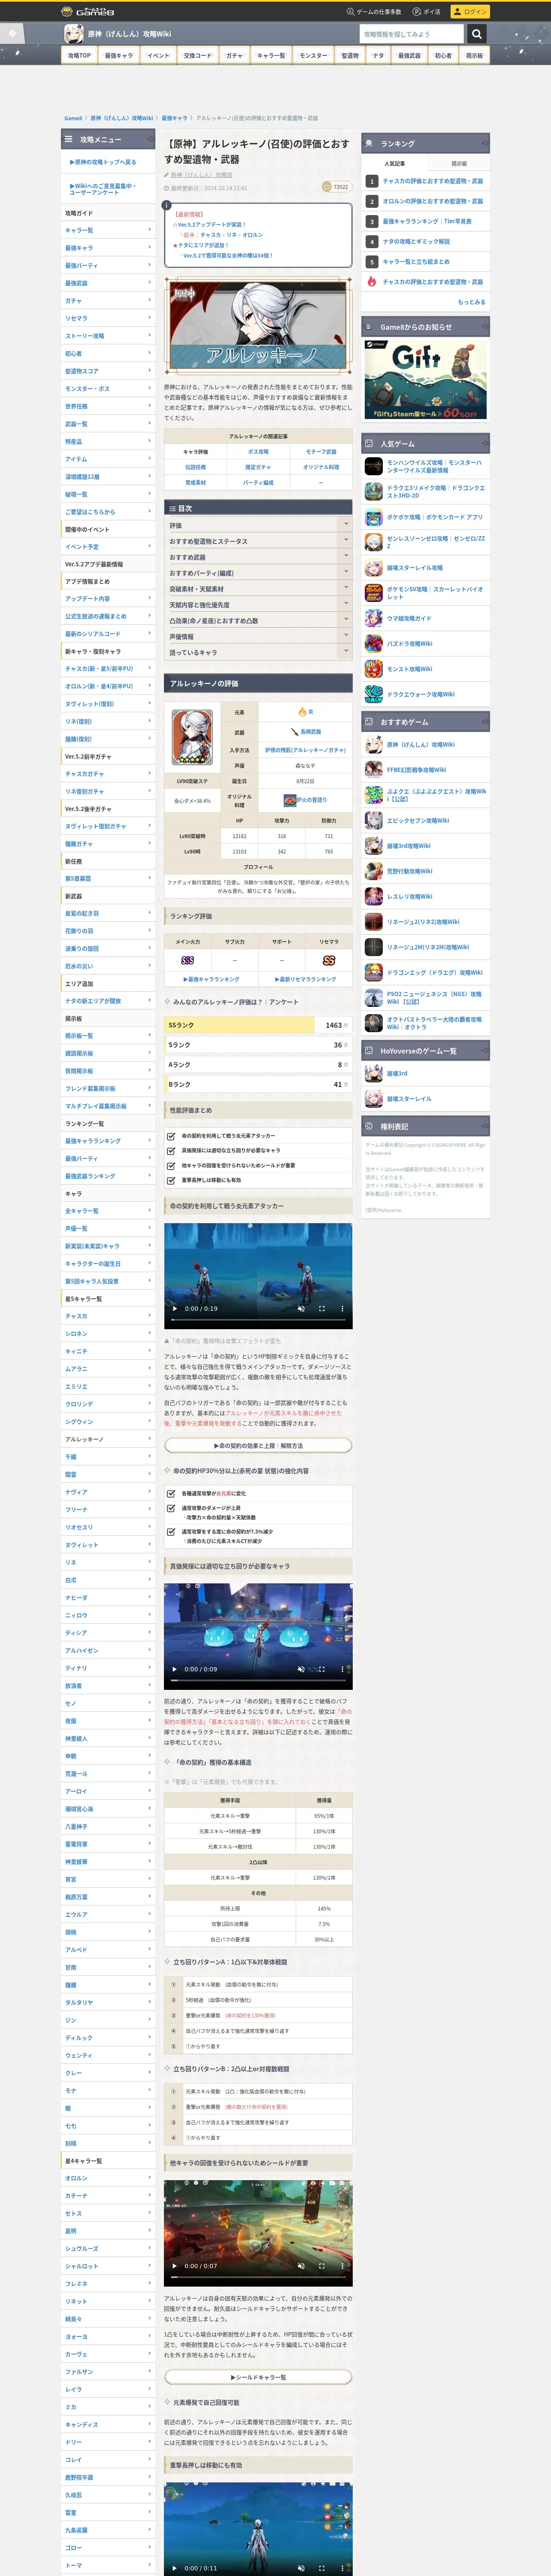The image size is (551, 2576).
Task: Vote Sランク in the poll
Action: click(x=257, y=1045)
